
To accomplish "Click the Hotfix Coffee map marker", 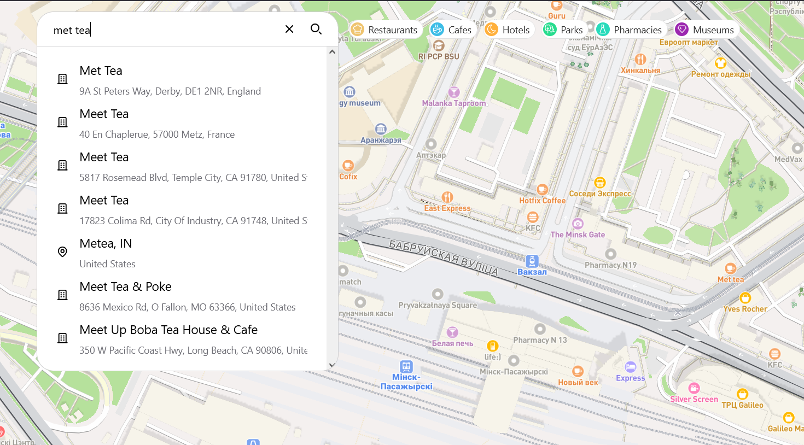I will [x=541, y=190].
